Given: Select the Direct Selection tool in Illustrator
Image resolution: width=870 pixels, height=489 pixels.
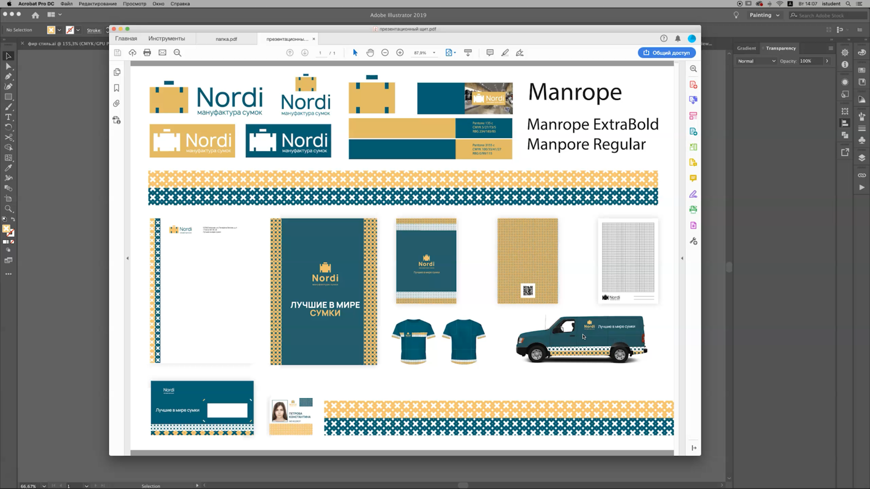Looking at the screenshot, I should (8, 66).
